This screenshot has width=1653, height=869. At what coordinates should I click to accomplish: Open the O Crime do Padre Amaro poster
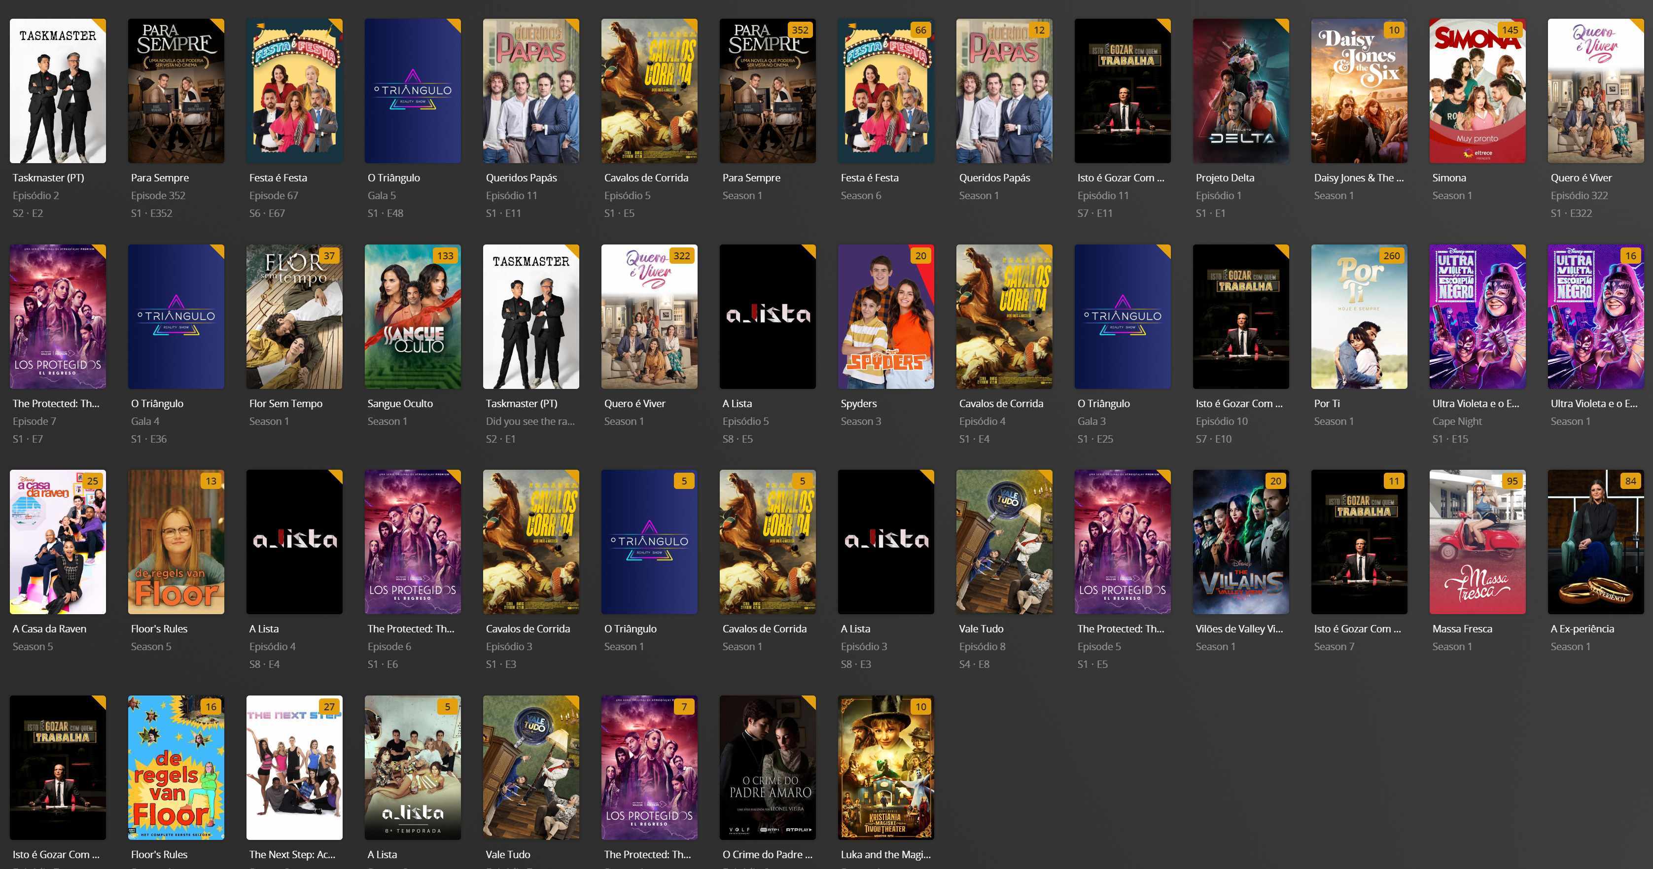(x=768, y=767)
